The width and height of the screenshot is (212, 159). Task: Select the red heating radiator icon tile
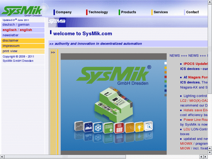click(x=119, y=128)
